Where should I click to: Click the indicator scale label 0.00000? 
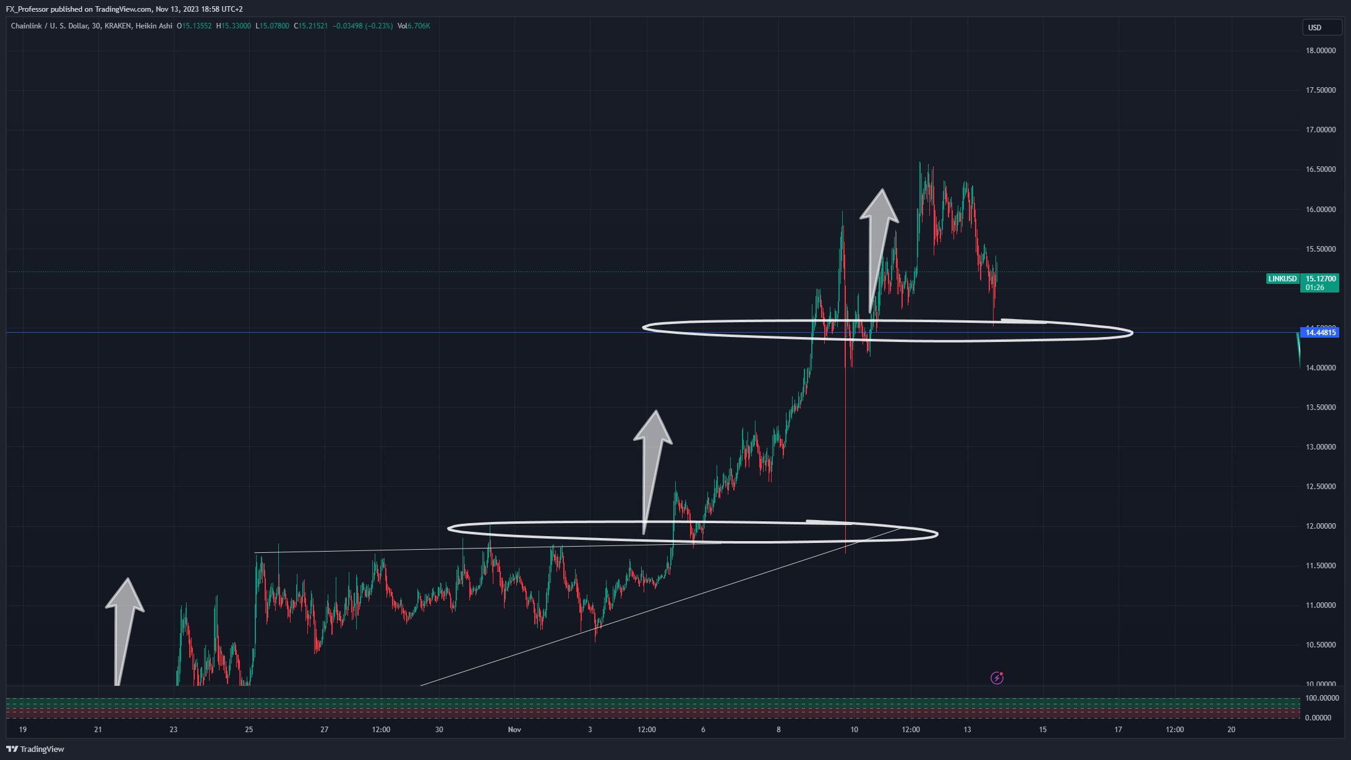[x=1318, y=718]
